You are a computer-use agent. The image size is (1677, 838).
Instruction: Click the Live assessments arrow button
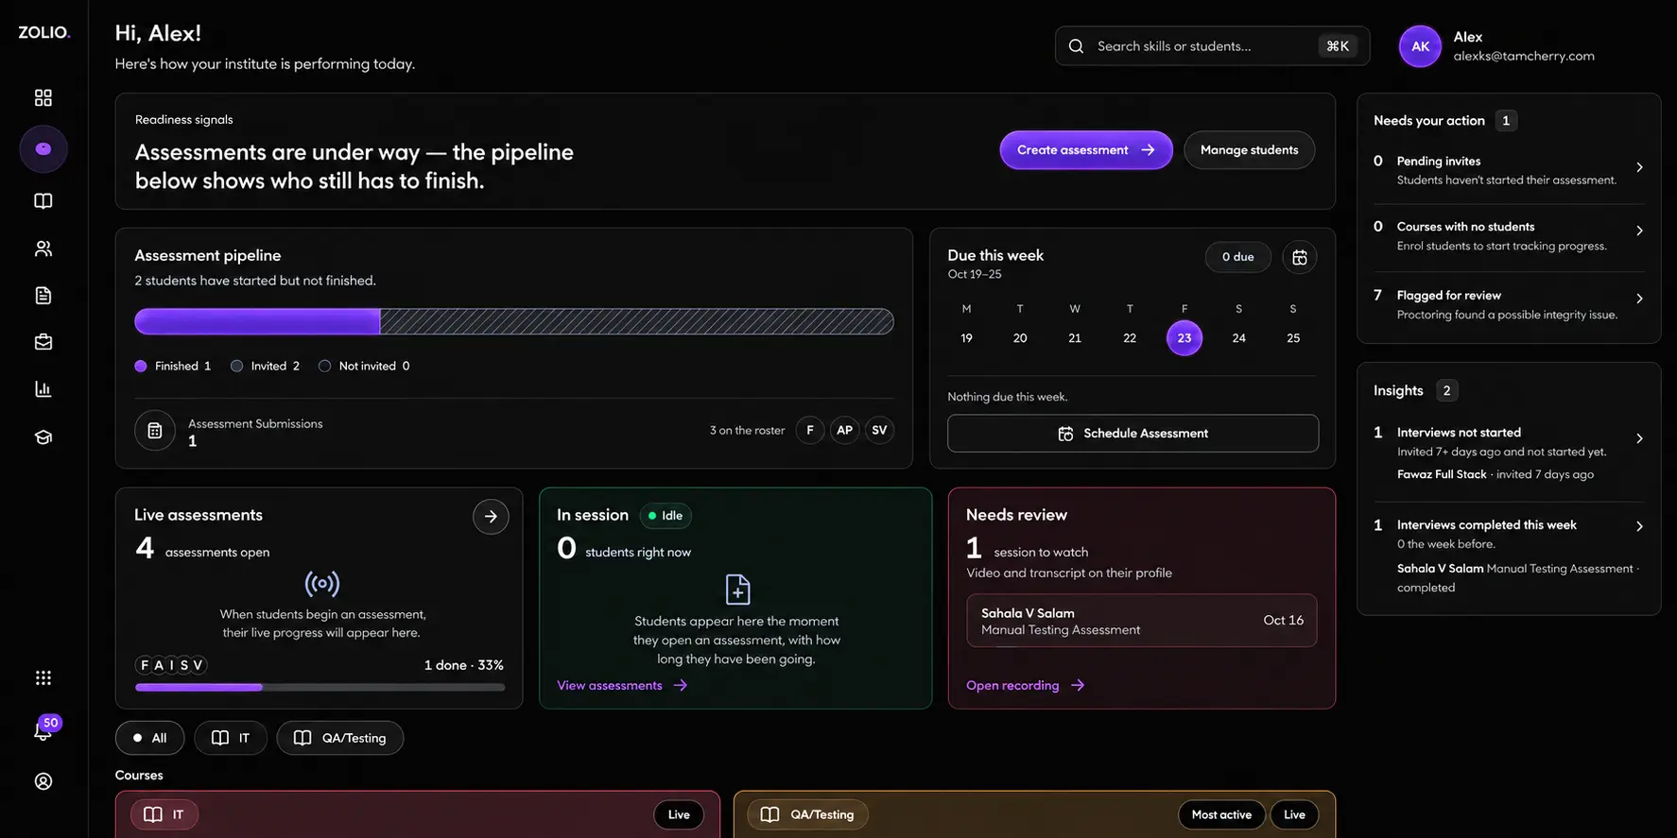[x=491, y=517]
